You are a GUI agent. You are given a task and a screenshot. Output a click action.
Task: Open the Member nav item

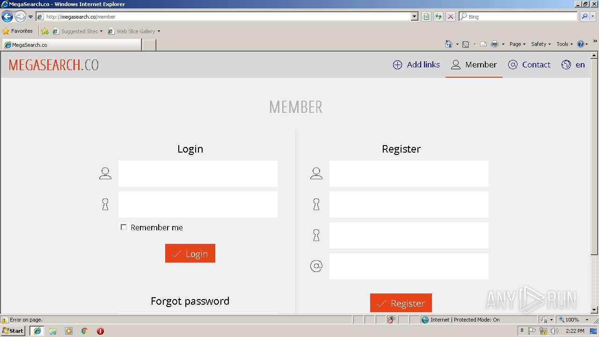(x=474, y=65)
